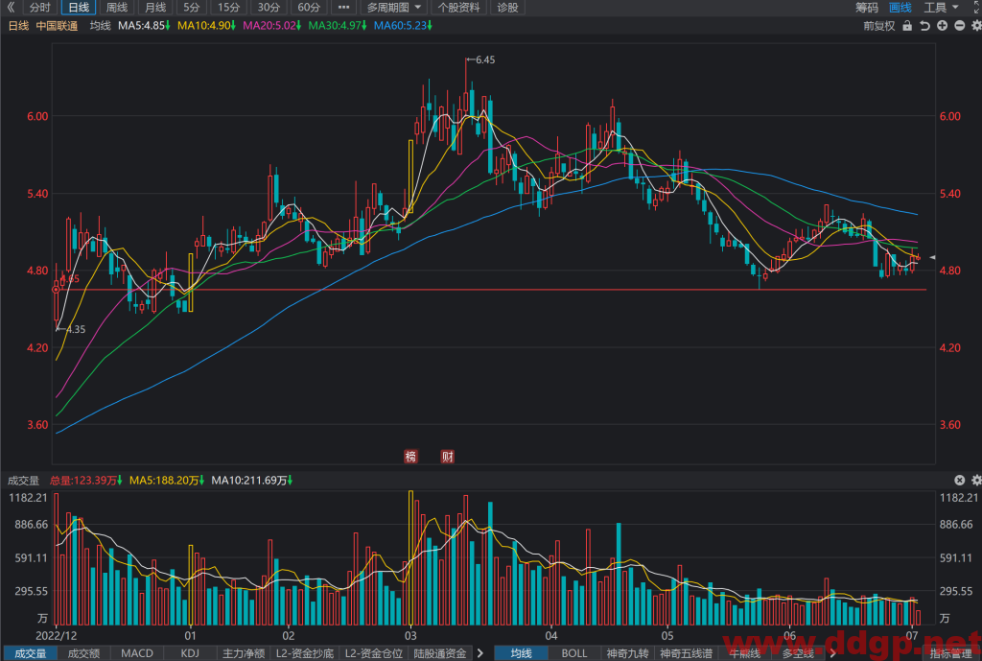Open 诊股 diagnosis
The image size is (982, 661).
pyautogui.click(x=507, y=8)
